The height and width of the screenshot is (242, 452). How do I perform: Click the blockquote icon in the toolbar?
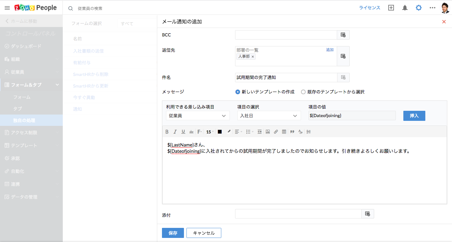coord(292,132)
